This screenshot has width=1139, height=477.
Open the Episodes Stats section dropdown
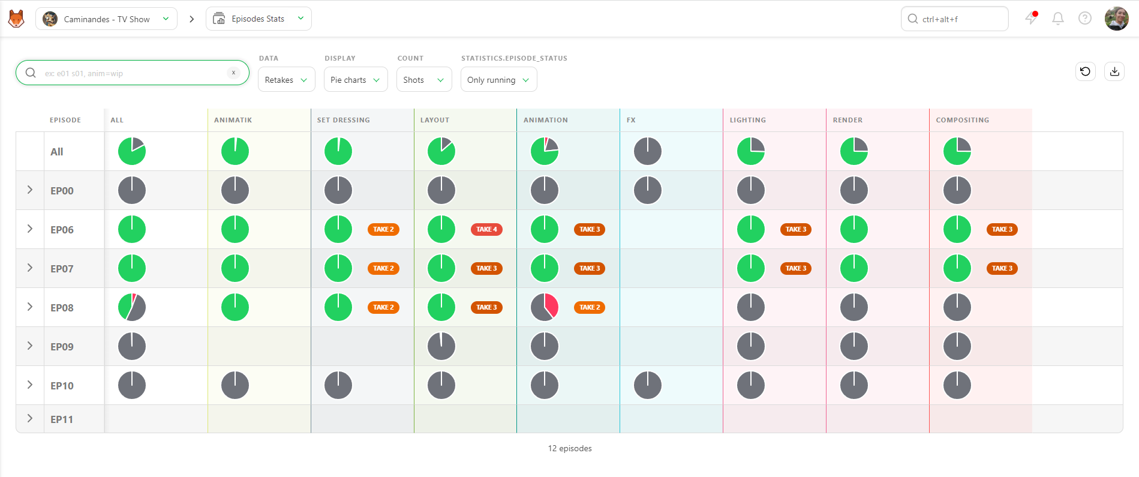pyautogui.click(x=259, y=19)
